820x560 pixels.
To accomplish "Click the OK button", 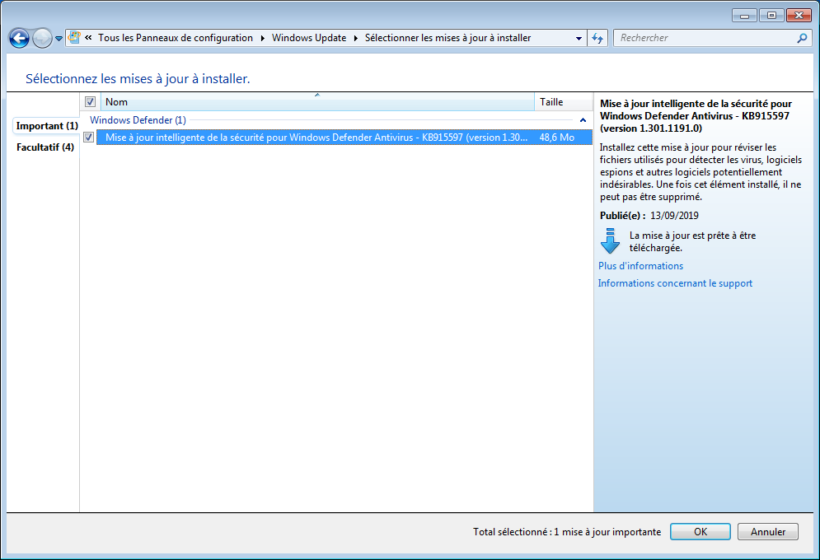I will pyautogui.click(x=701, y=532).
